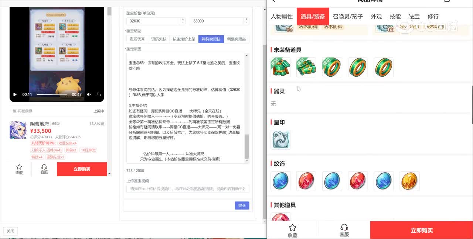473x239 pixels.
Task: Click the 器灵 section heading
Action: click(279, 91)
